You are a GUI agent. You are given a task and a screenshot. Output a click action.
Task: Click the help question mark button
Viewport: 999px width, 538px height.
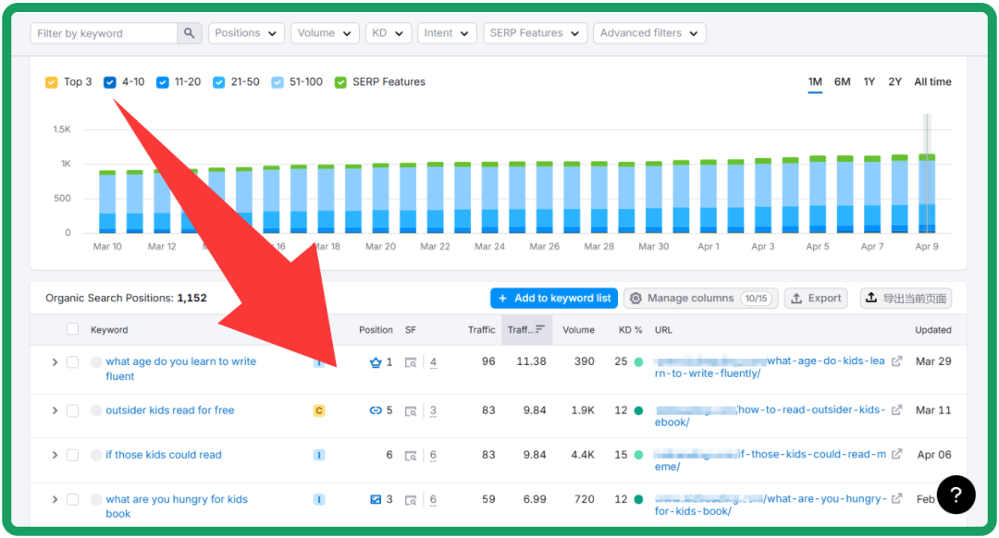click(956, 495)
